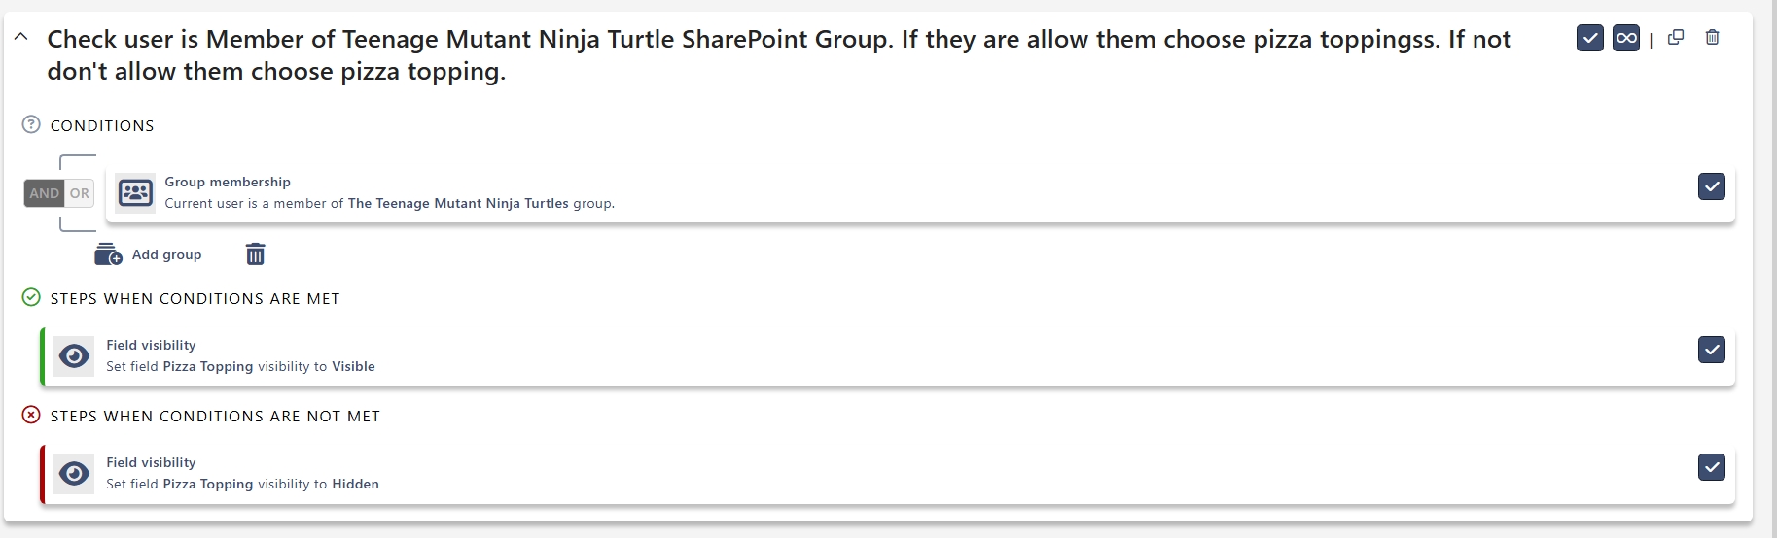Click the eye icon for Visible step
Screen dimensions: 1777x538
74,356
